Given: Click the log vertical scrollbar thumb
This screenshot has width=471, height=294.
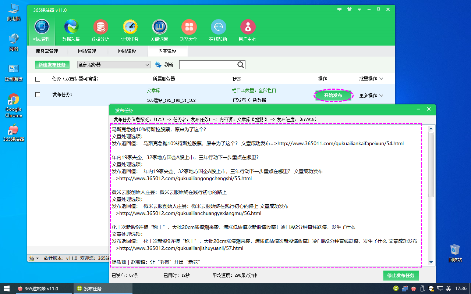Looking at the screenshot, I should (431, 164).
